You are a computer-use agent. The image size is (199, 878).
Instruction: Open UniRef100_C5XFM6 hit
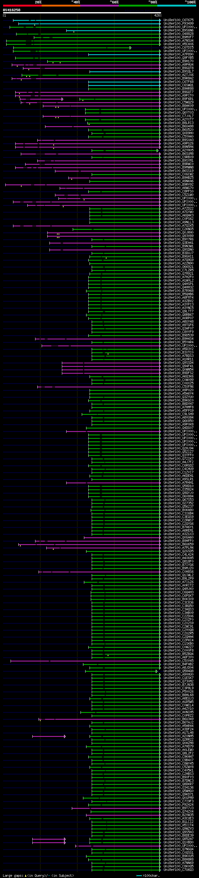[178, 387]
